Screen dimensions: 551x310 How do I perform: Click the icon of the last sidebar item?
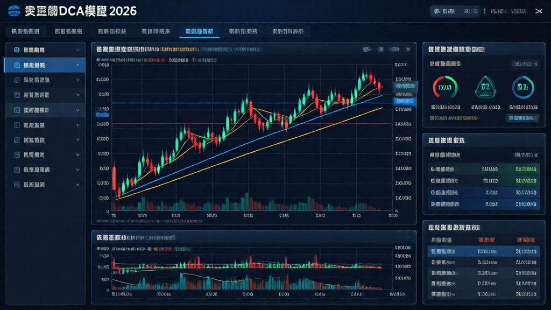point(16,185)
